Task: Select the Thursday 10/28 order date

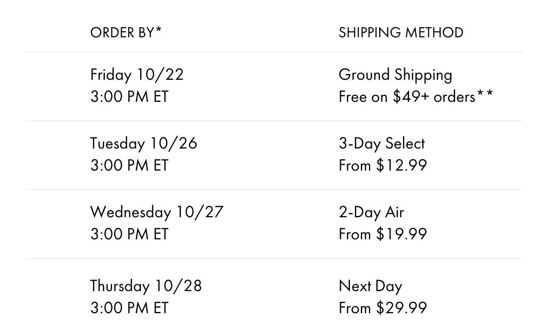Action: (x=146, y=286)
